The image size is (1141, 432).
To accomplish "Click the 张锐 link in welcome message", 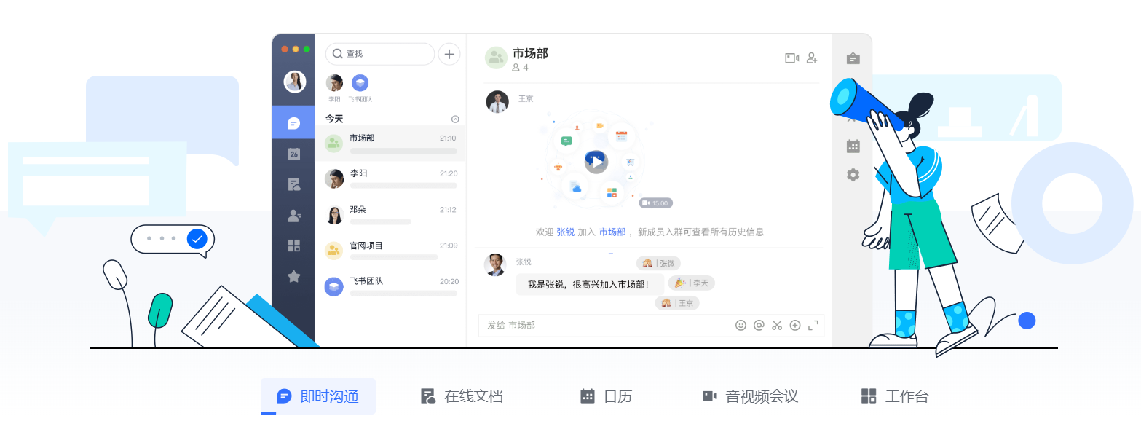I will pos(565,232).
